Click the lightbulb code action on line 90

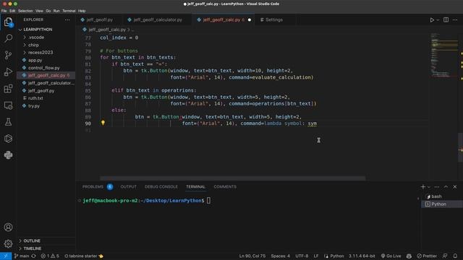pyautogui.click(x=103, y=123)
